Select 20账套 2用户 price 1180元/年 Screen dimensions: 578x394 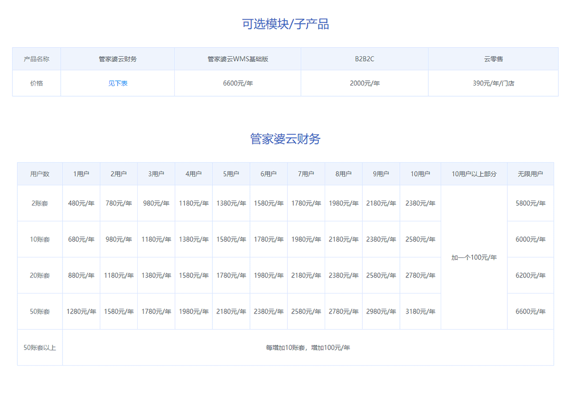[x=119, y=276]
